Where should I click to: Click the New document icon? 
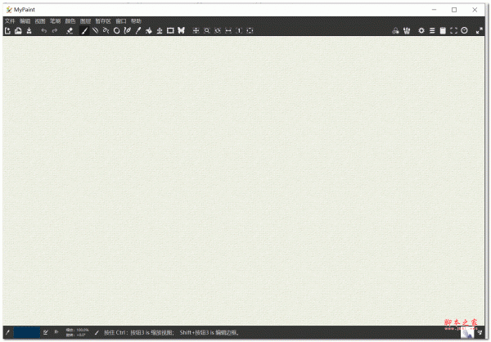[7, 30]
